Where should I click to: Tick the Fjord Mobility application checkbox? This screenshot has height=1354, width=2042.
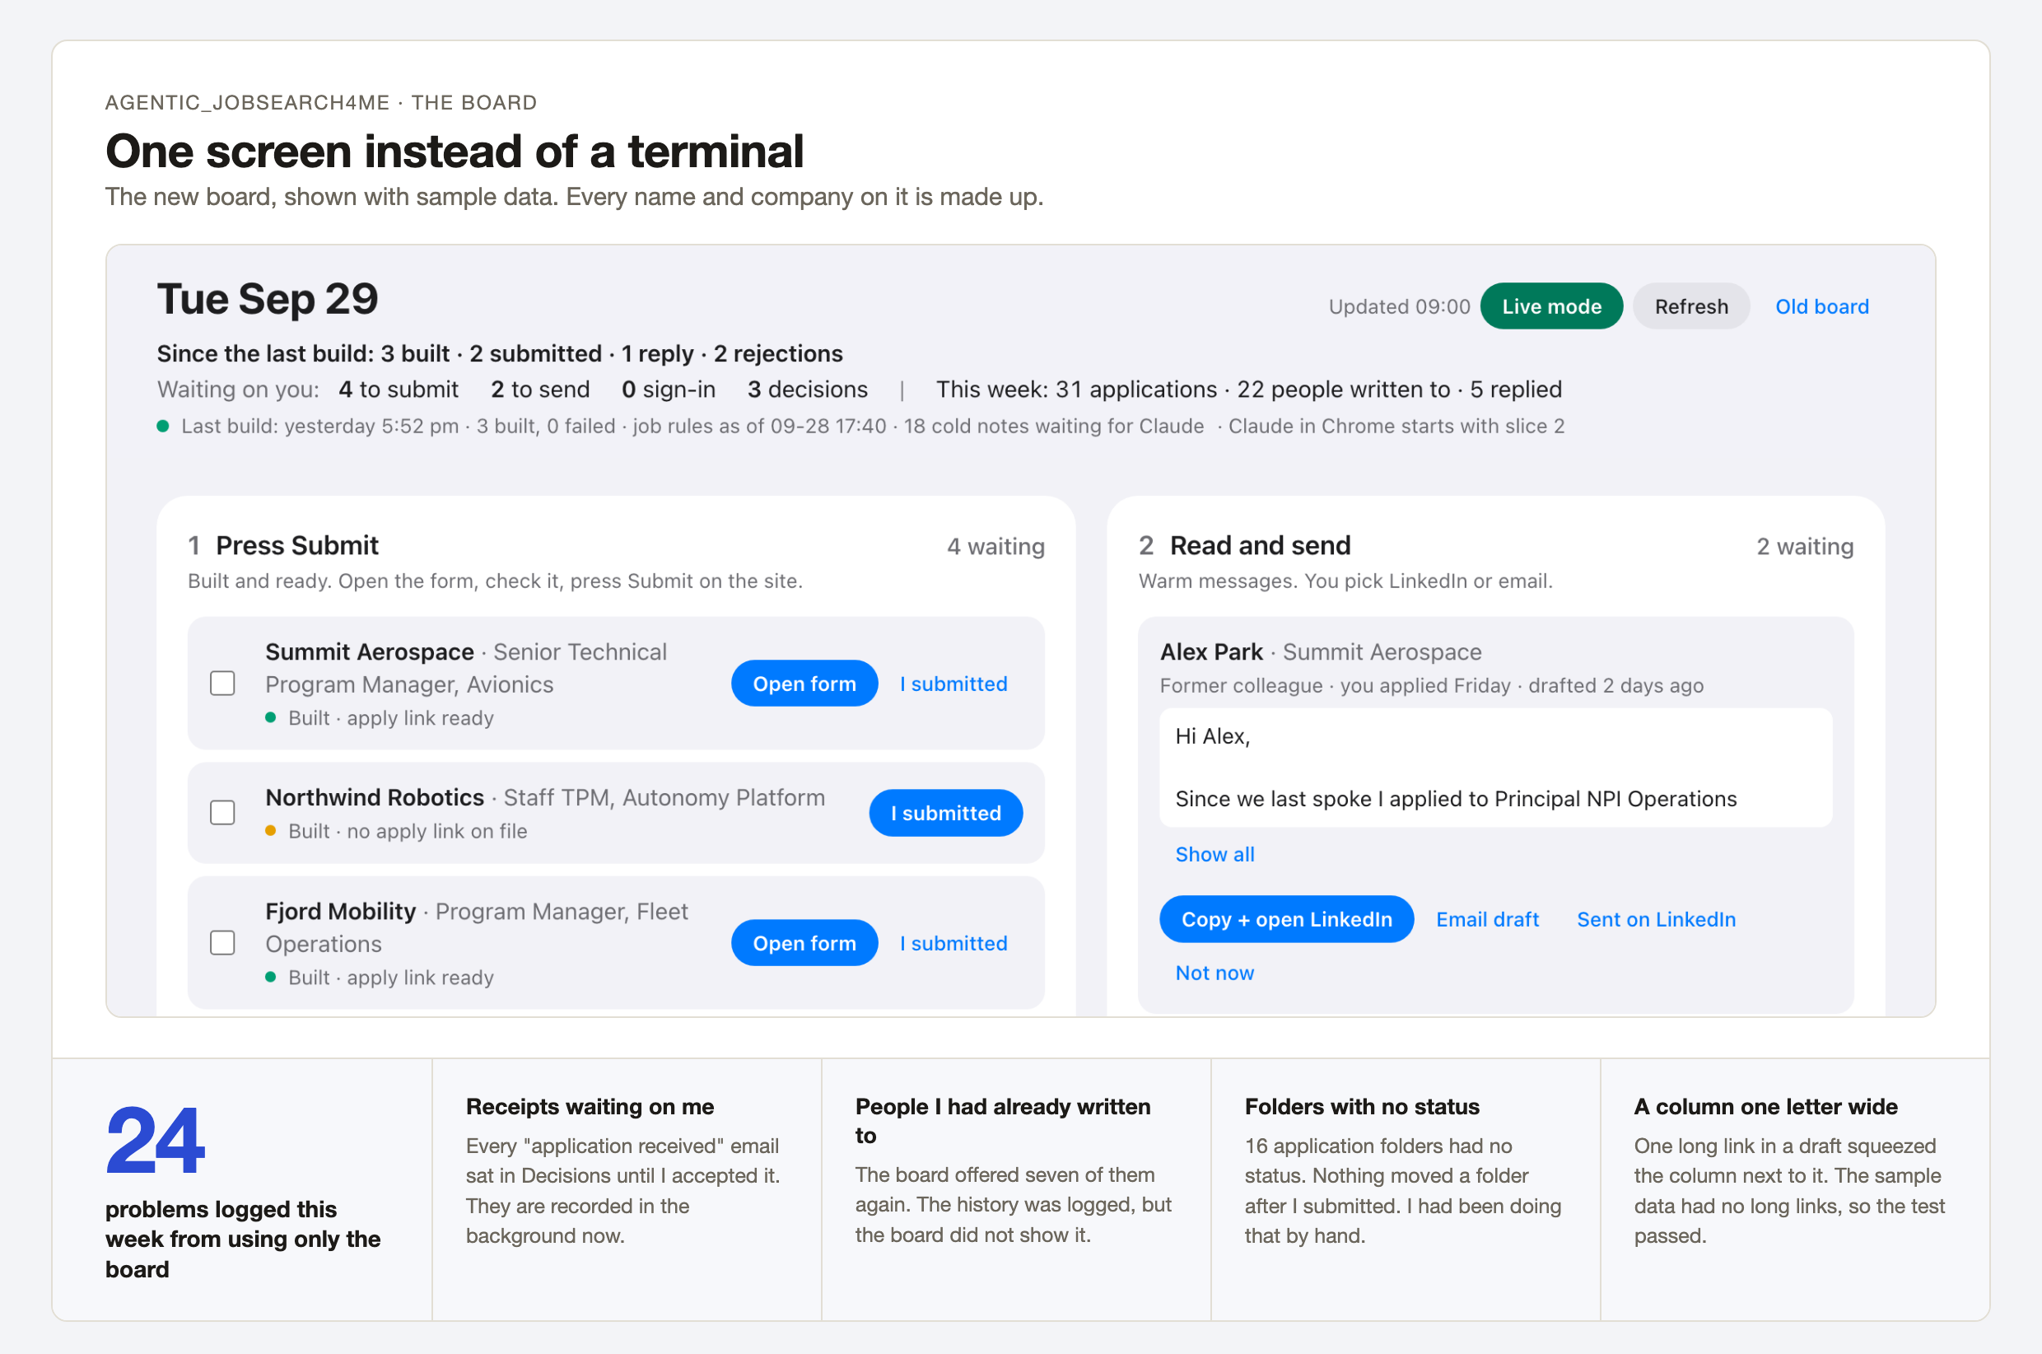[x=222, y=942]
